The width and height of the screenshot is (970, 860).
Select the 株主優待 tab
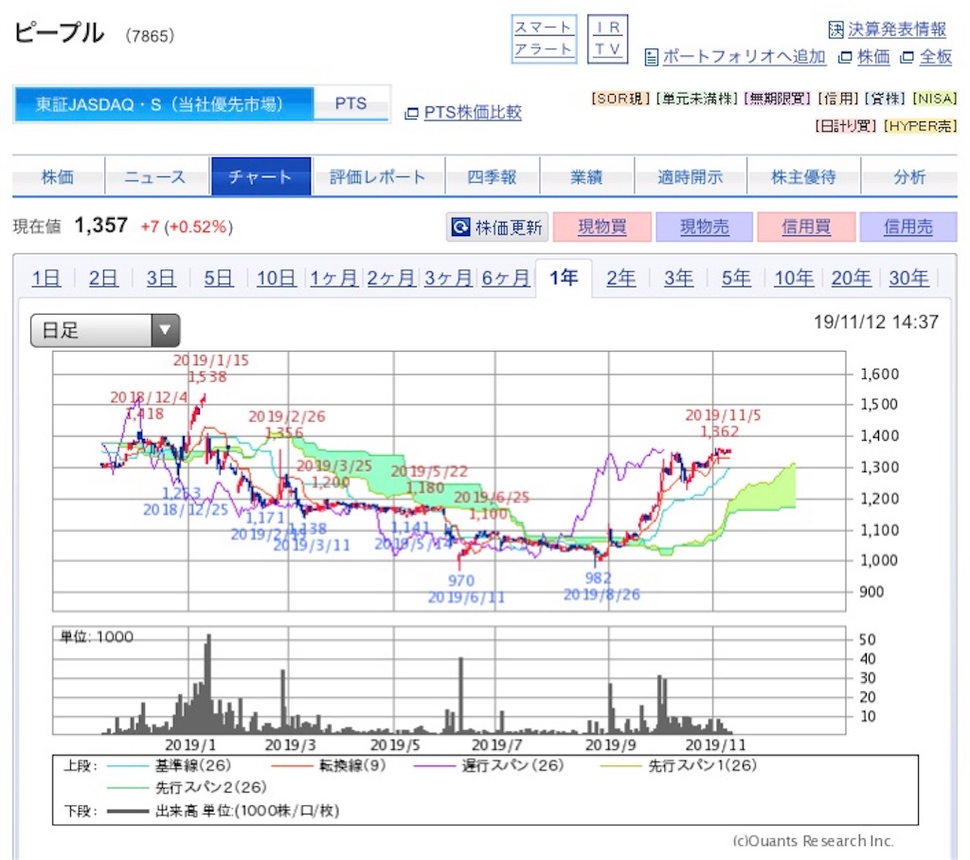803,177
